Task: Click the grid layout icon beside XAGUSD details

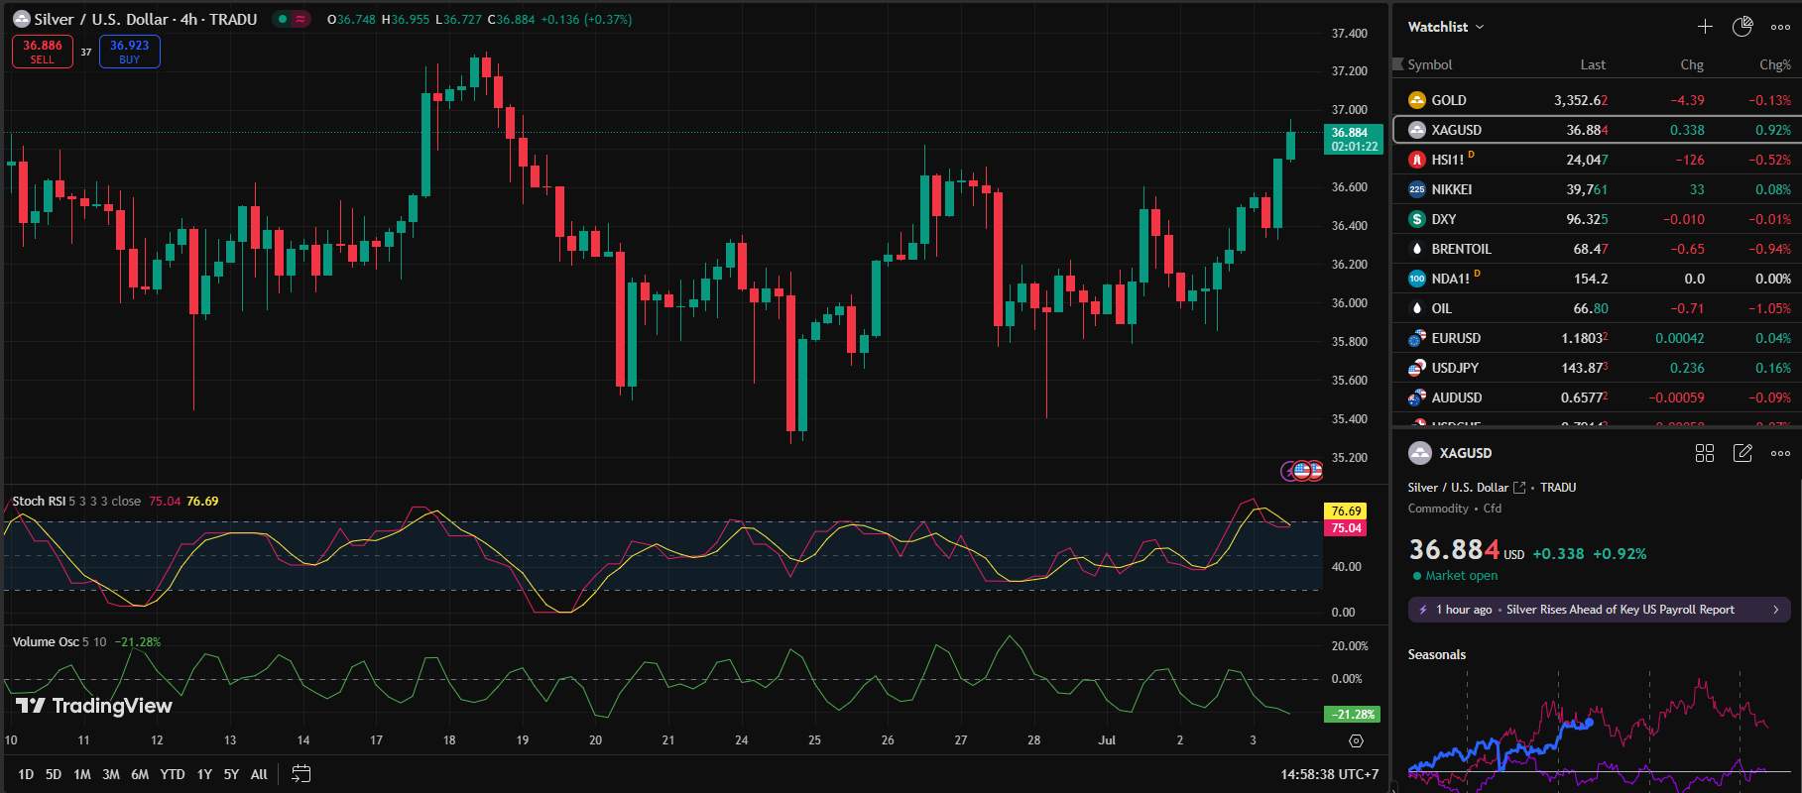Action: pyautogui.click(x=1705, y=453)
